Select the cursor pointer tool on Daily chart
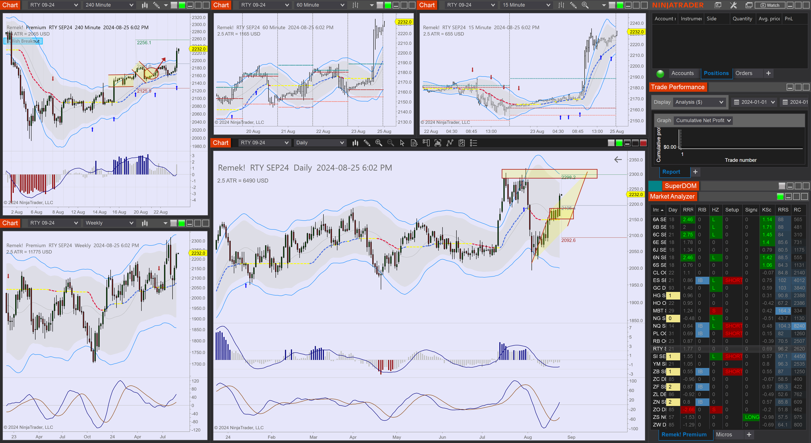The height and width of the screenshot is (443, 811). 402,143
